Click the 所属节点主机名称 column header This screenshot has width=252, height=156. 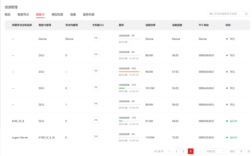22,25
